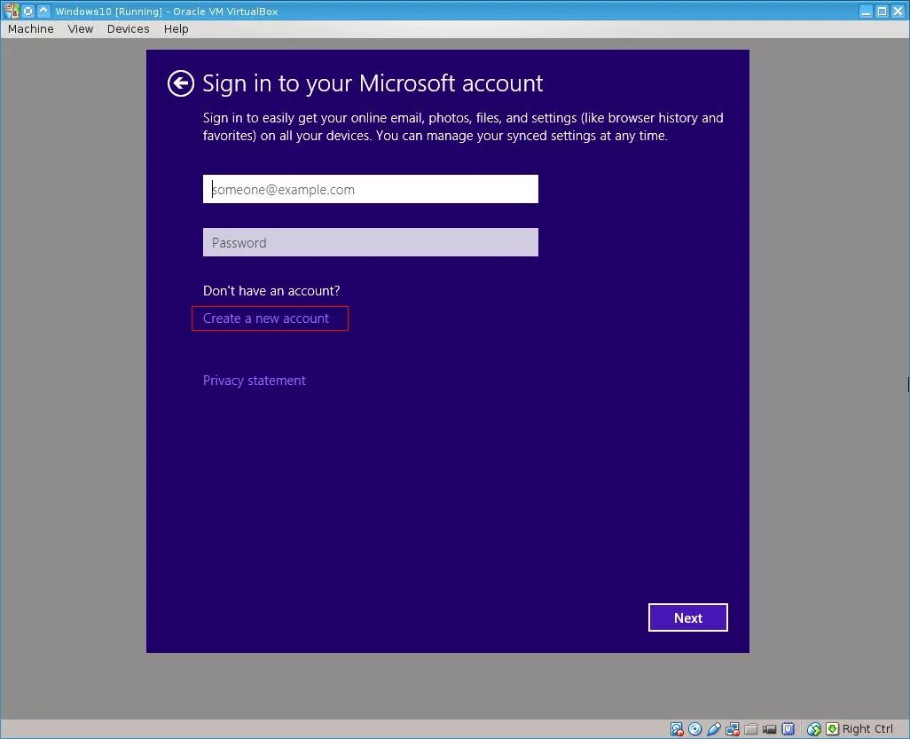Click the mouse integration globe icon

(813, 728)
